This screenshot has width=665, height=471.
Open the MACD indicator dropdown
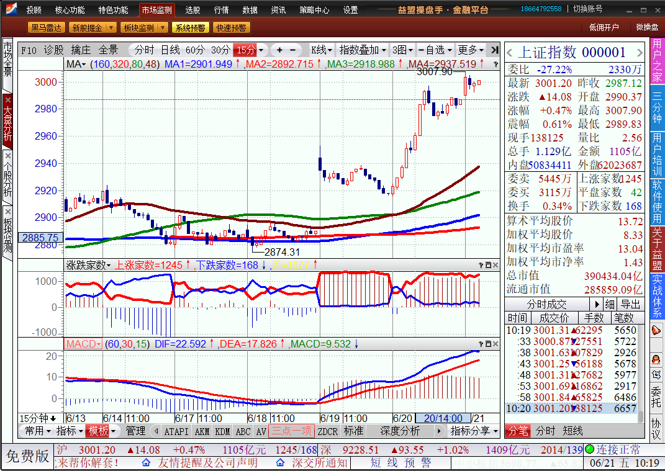(x=83, y=344)
